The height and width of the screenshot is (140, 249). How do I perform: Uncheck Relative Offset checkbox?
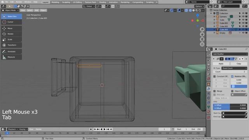click(232, 76)
